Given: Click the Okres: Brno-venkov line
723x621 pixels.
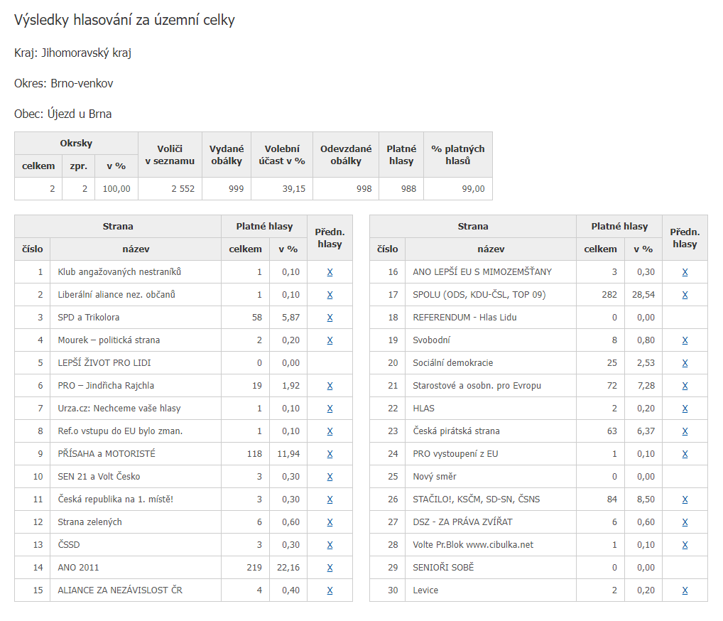Looking at the screenshot, I should pyautogui.click(x=64, y=84).
